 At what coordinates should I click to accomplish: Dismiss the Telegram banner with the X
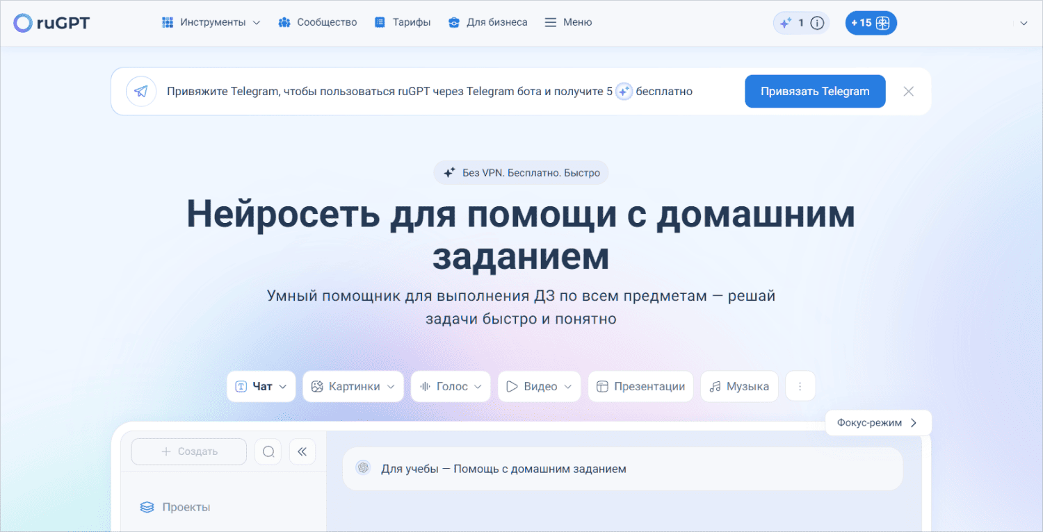[908, 91]
